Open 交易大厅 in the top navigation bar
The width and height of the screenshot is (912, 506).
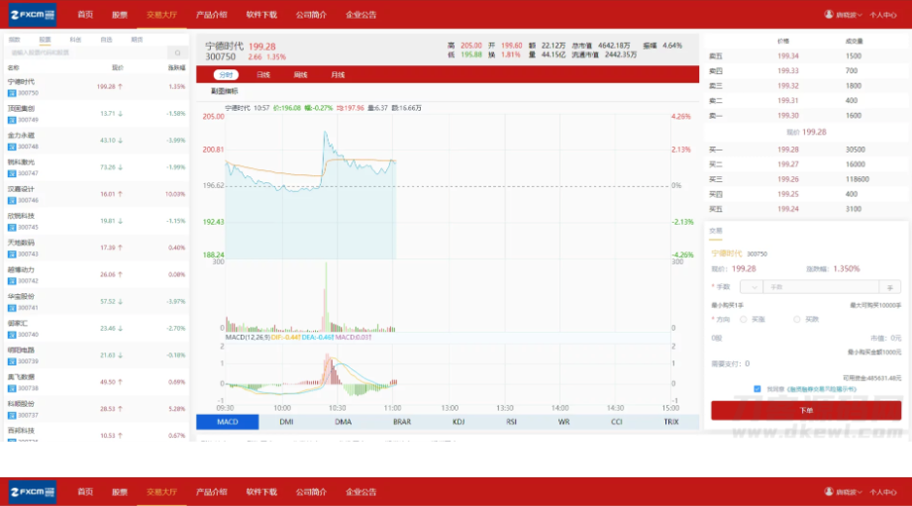tap(161, 15)
